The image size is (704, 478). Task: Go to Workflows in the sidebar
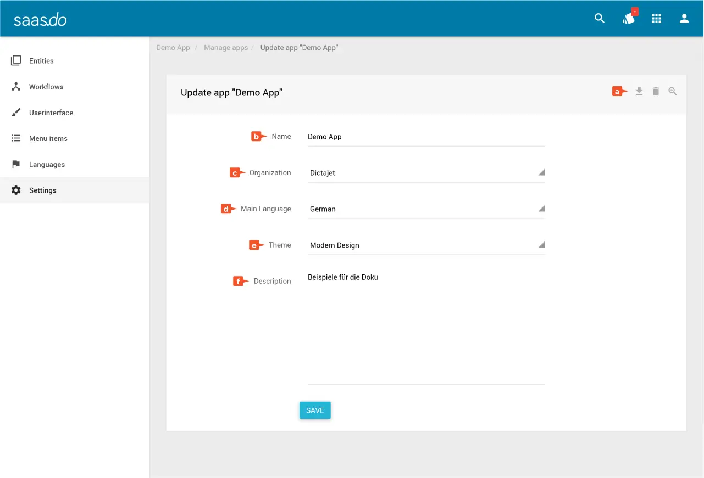[46, 87]
